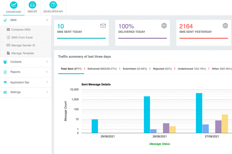Open SMS From Excel link
232x154 pixels.
pyautogui.click(x=22, y=38)
